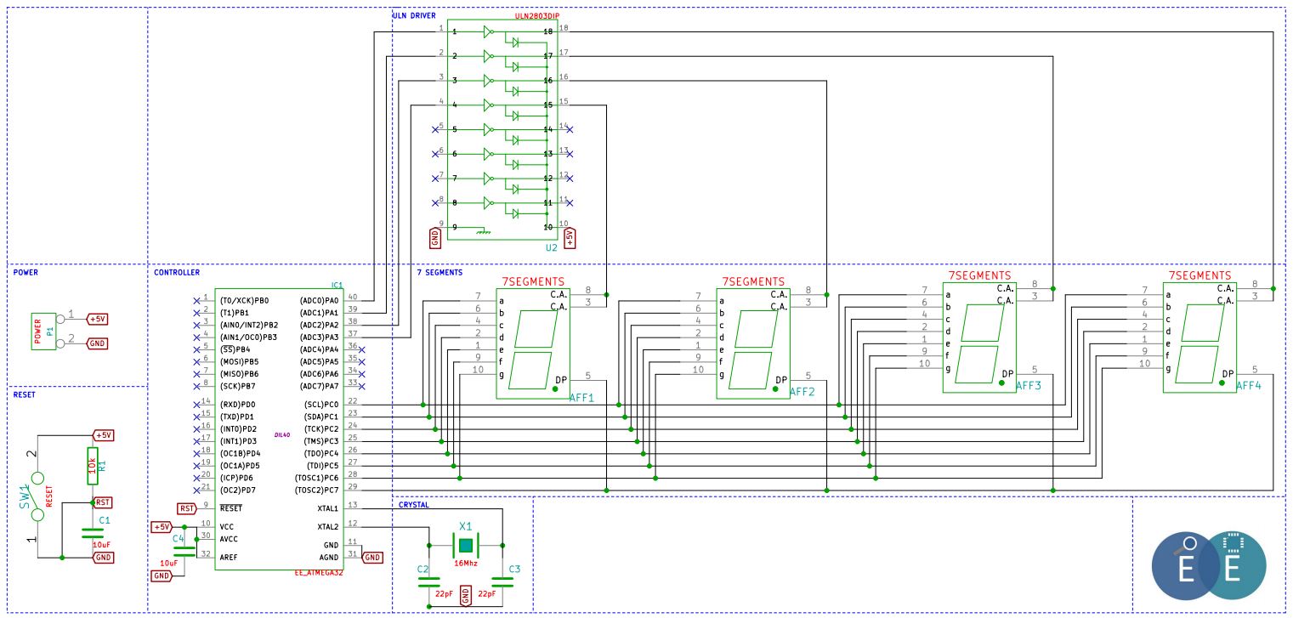Viewport: 1293px width, 618px height.
Task: Click the CRYSTAL section title
Action: click(413, 504)
